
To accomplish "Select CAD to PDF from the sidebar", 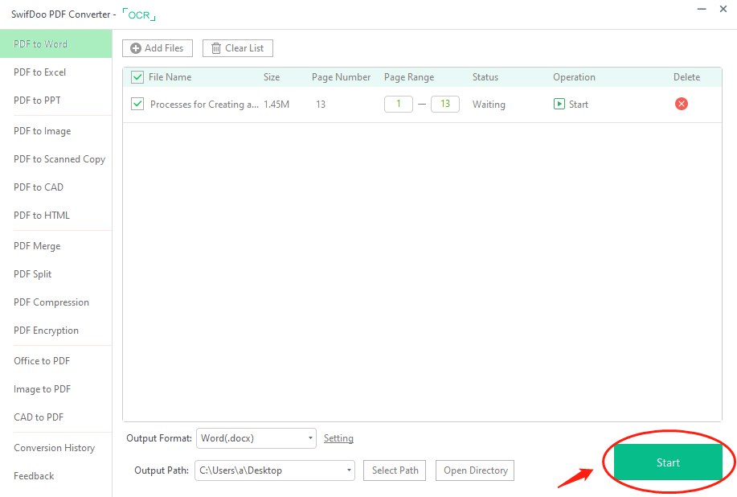I will pos(37,417).
